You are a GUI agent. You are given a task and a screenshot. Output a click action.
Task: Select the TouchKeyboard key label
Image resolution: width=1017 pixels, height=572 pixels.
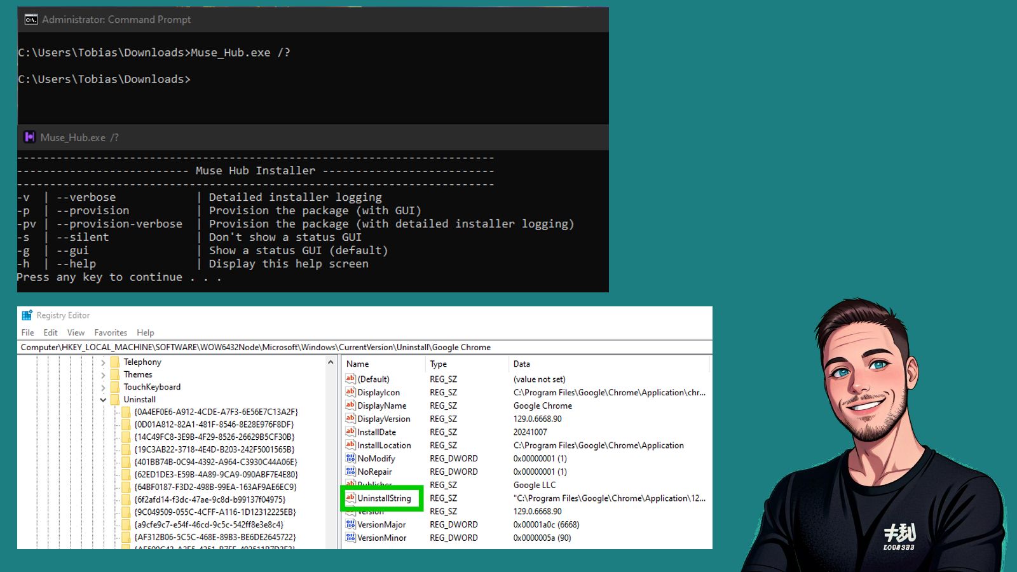152,387
